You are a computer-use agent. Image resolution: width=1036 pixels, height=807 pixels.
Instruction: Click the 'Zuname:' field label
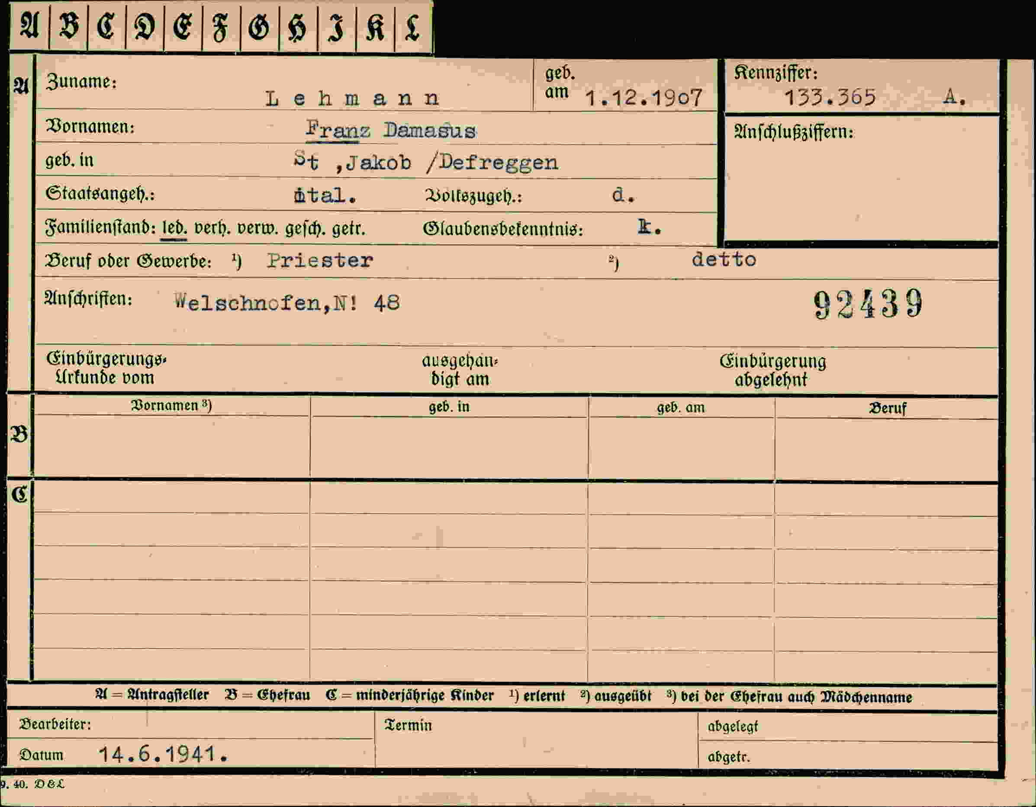(81, 82)
